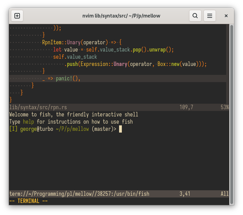Screen dimensions: 243x215
Task: Click the '(master)' git branch in prompt
Action: tap(103, 129)
